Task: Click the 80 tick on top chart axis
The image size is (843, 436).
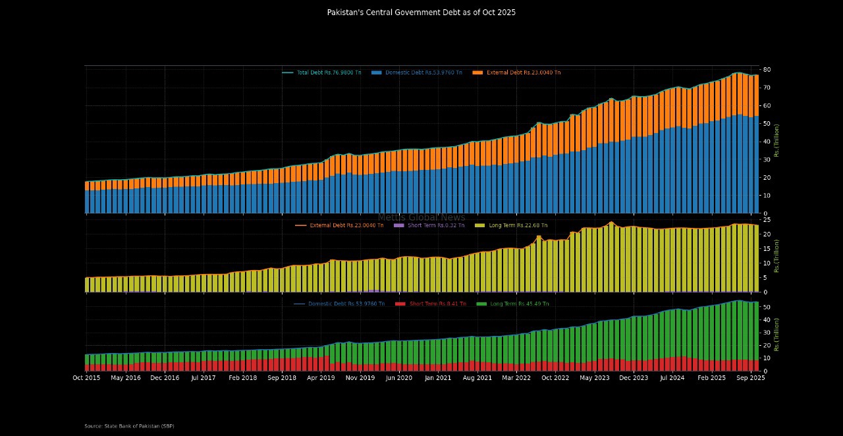Action: tap(767, 70)
